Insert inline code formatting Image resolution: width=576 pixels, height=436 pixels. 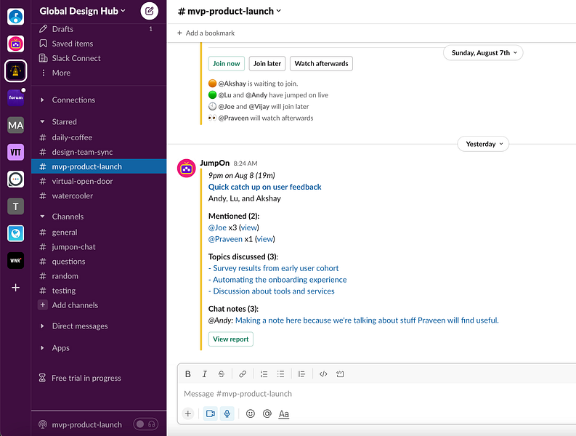click(323, 374)
